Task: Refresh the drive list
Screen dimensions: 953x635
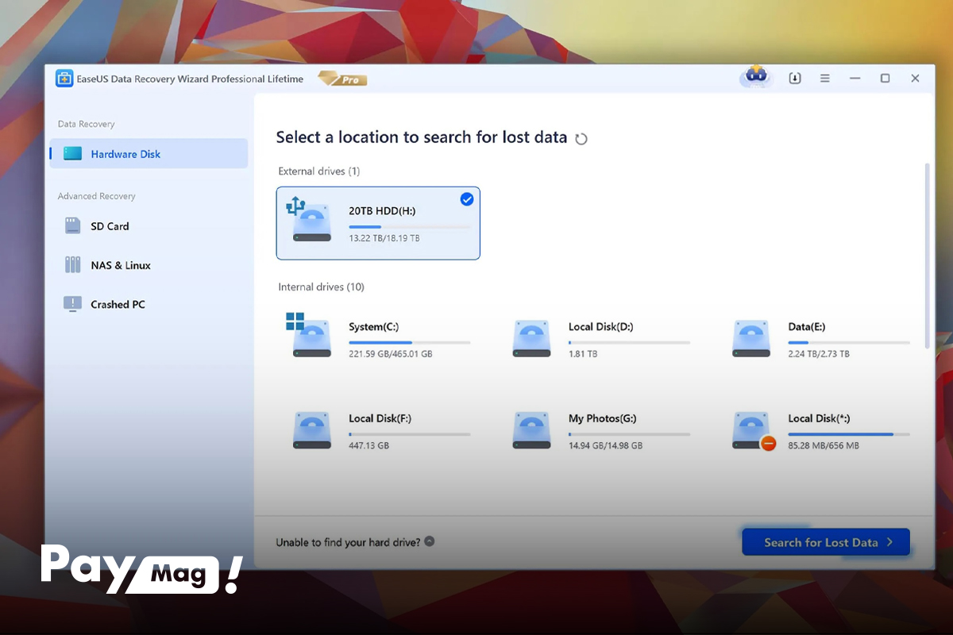Action: click(x=581, y=139)
